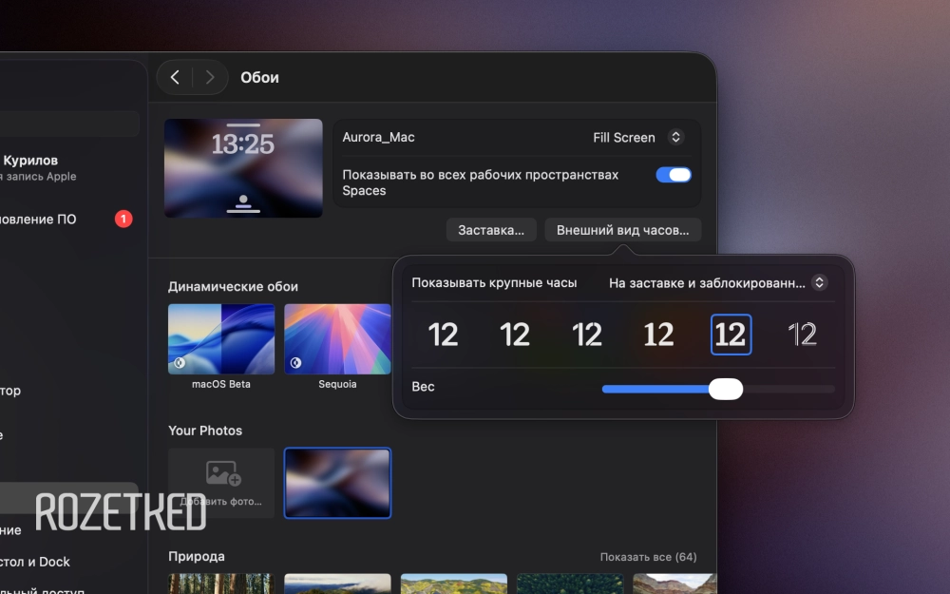Go back with the left chevron button
This screenshot has width=950, height=594.
click(x=175, y=78)
